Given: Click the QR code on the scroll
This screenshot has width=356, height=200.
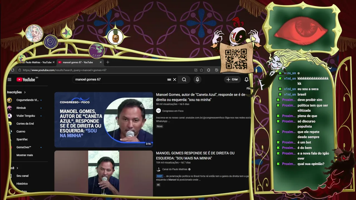Looking at the screenshot, I should pos(236,59).
